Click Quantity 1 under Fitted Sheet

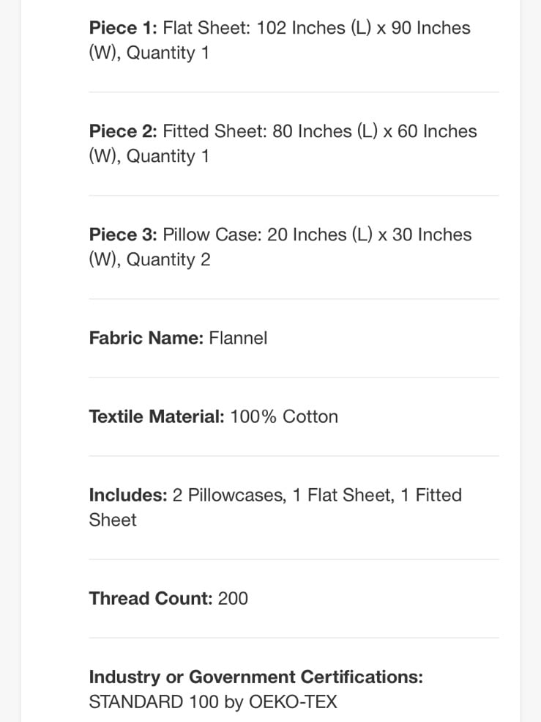pos(168,156)
